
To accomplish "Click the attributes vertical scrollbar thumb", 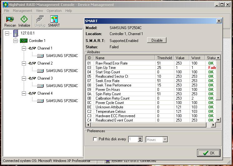I will [218, 80].
